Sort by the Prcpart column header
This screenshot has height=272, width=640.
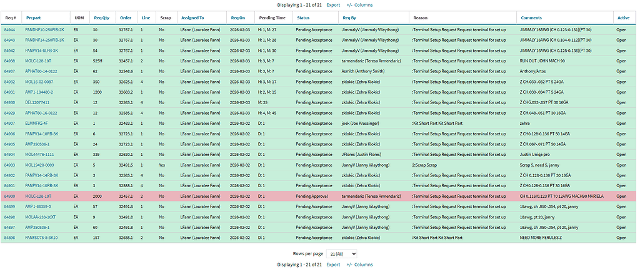(34, 18)
